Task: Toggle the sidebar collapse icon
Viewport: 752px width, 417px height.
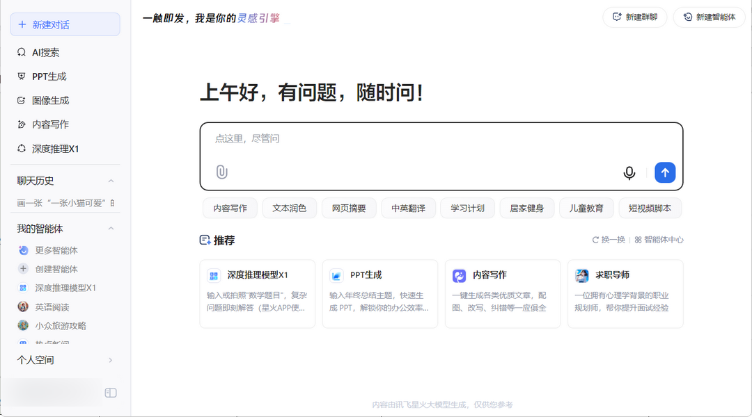Action: 111,393
